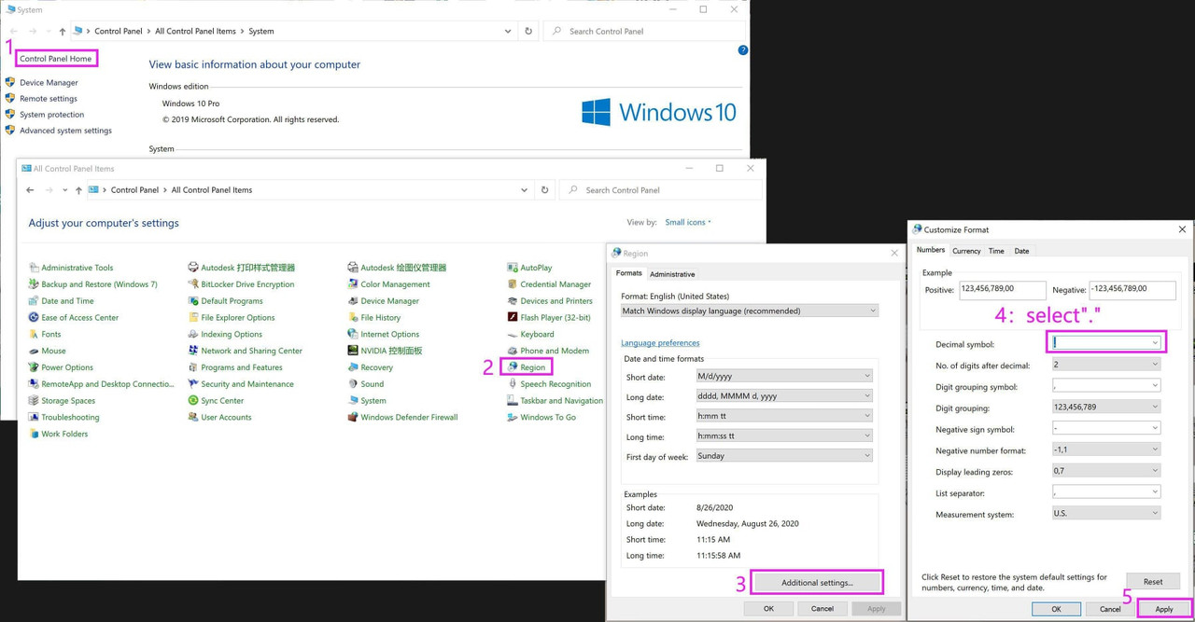This screenshot has width=1195, height=622.
Task: Open Region control panel item
Action: coord(527,367)
